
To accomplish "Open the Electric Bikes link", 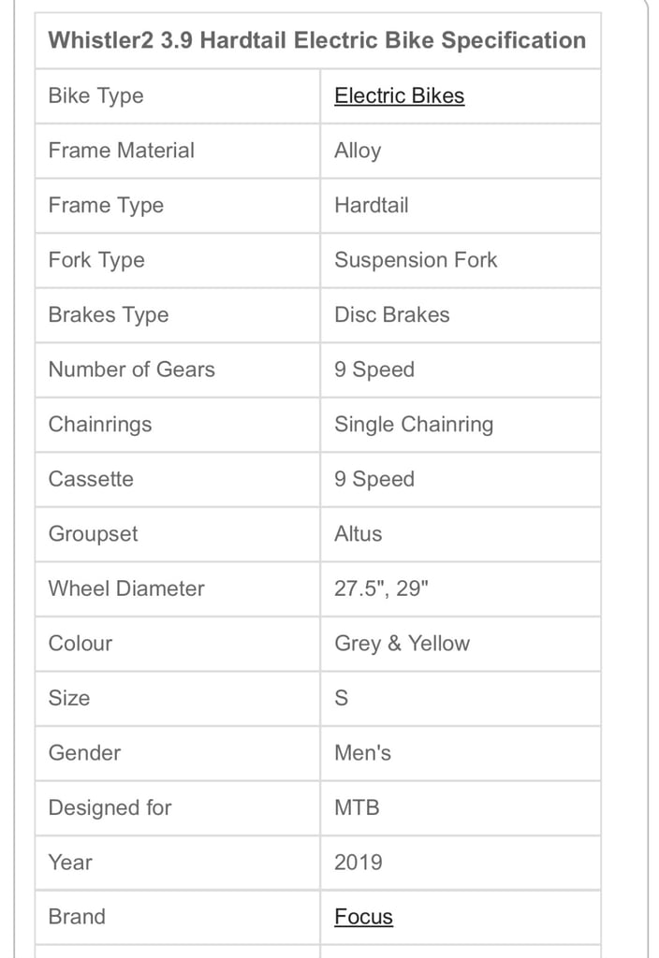I will tap(399, 96).
